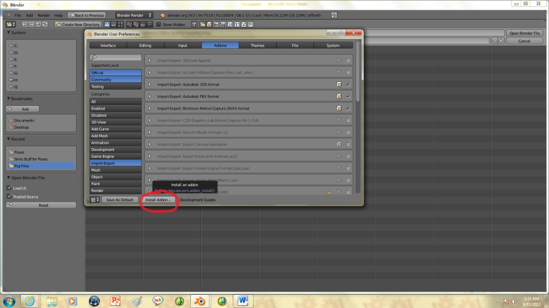The width and height of the screenshot is (549, 308).
Task: Click the Open Blender File button
Action: click(x=524, y=33)
